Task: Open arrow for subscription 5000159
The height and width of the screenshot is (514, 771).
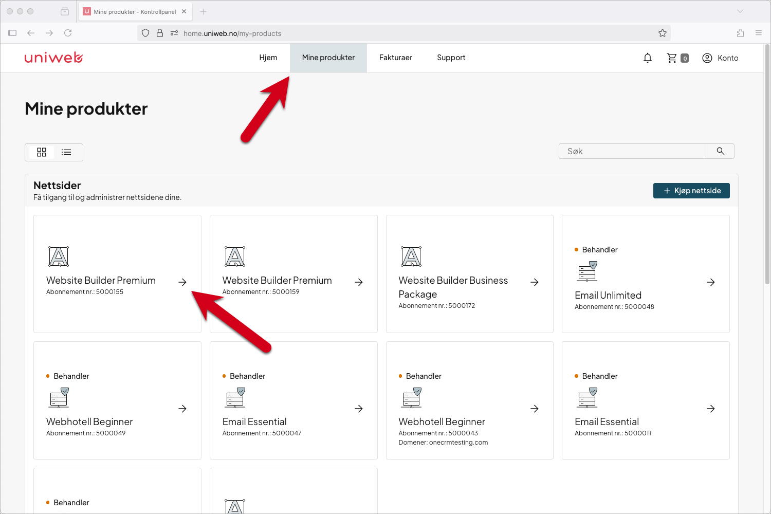Action: (x=359, y=282)
